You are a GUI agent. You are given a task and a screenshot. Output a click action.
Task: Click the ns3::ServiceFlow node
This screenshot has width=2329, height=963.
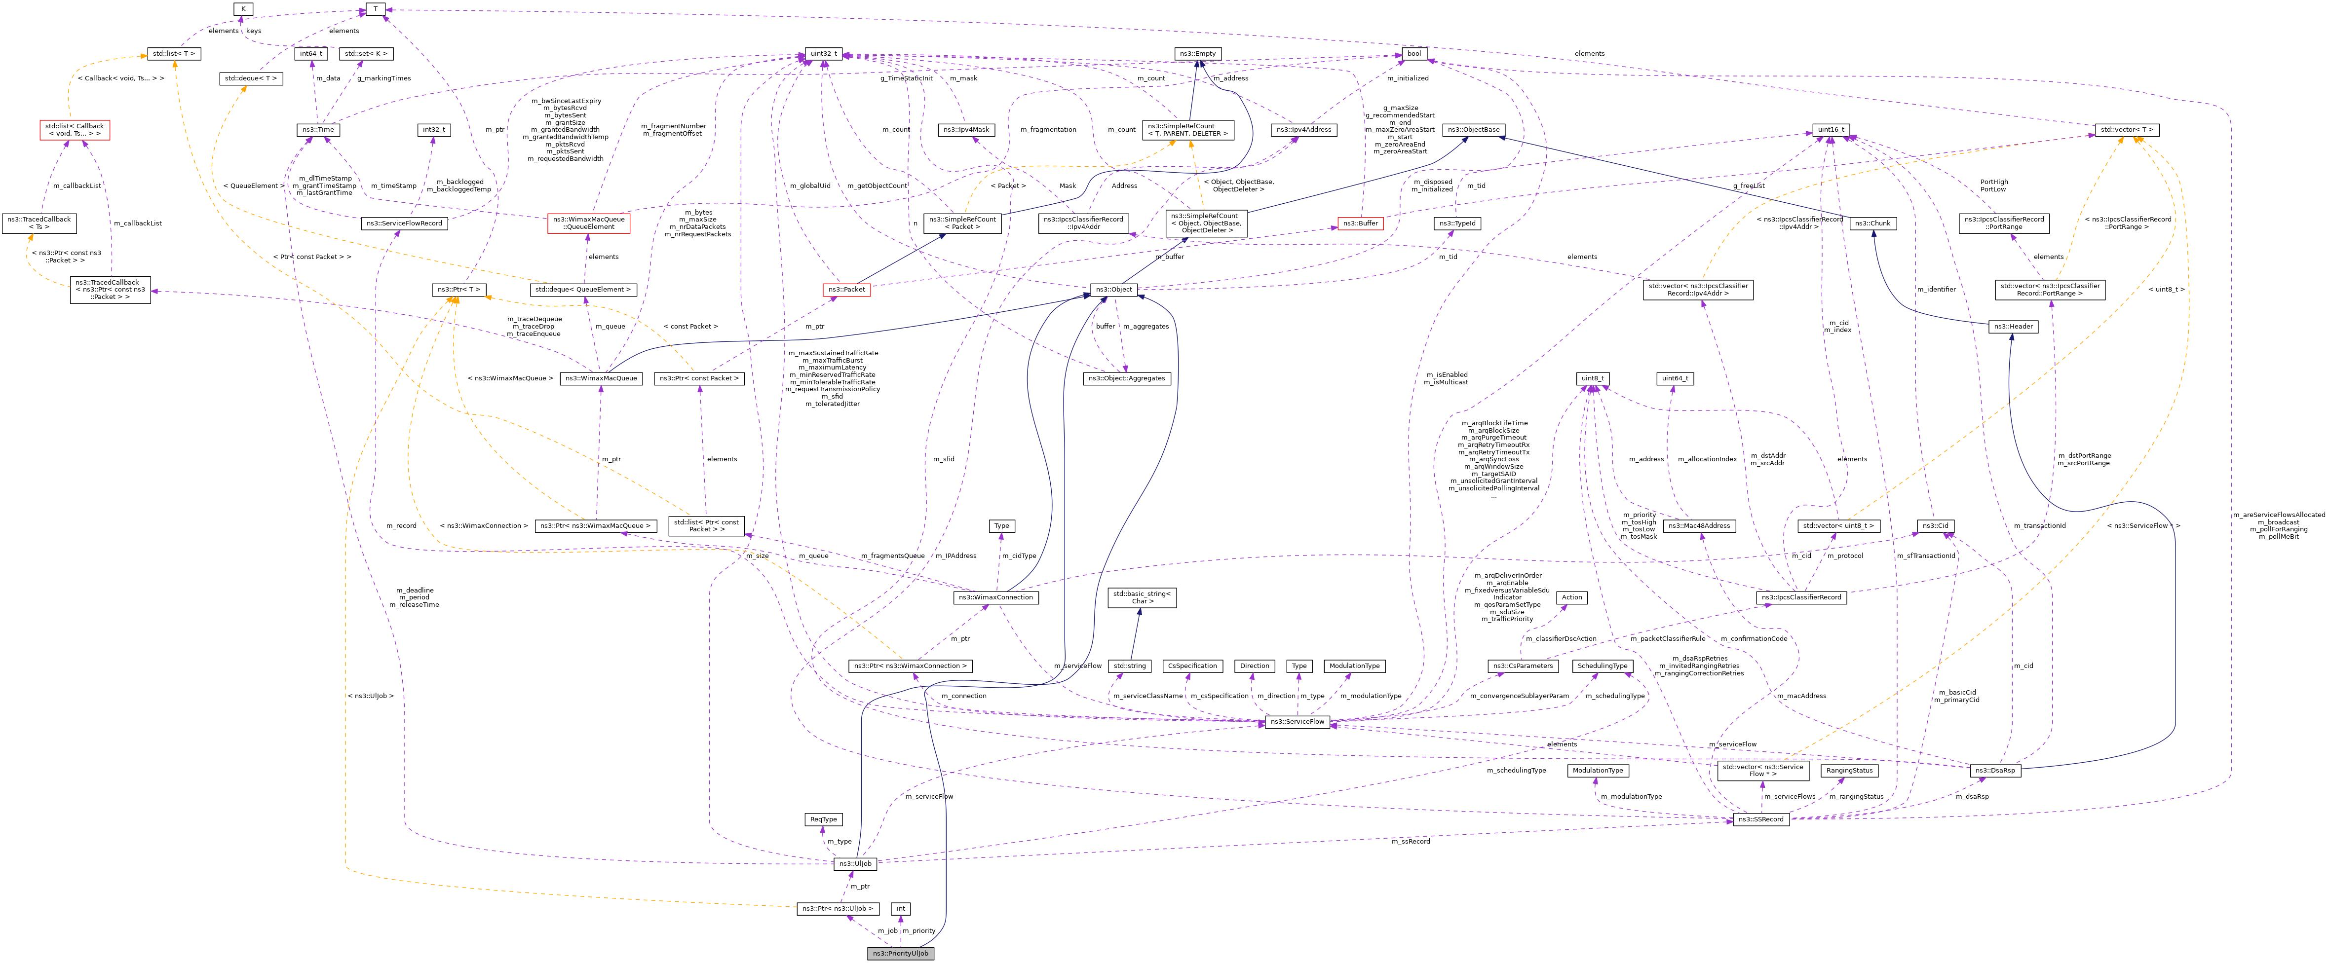[1298, 722]
